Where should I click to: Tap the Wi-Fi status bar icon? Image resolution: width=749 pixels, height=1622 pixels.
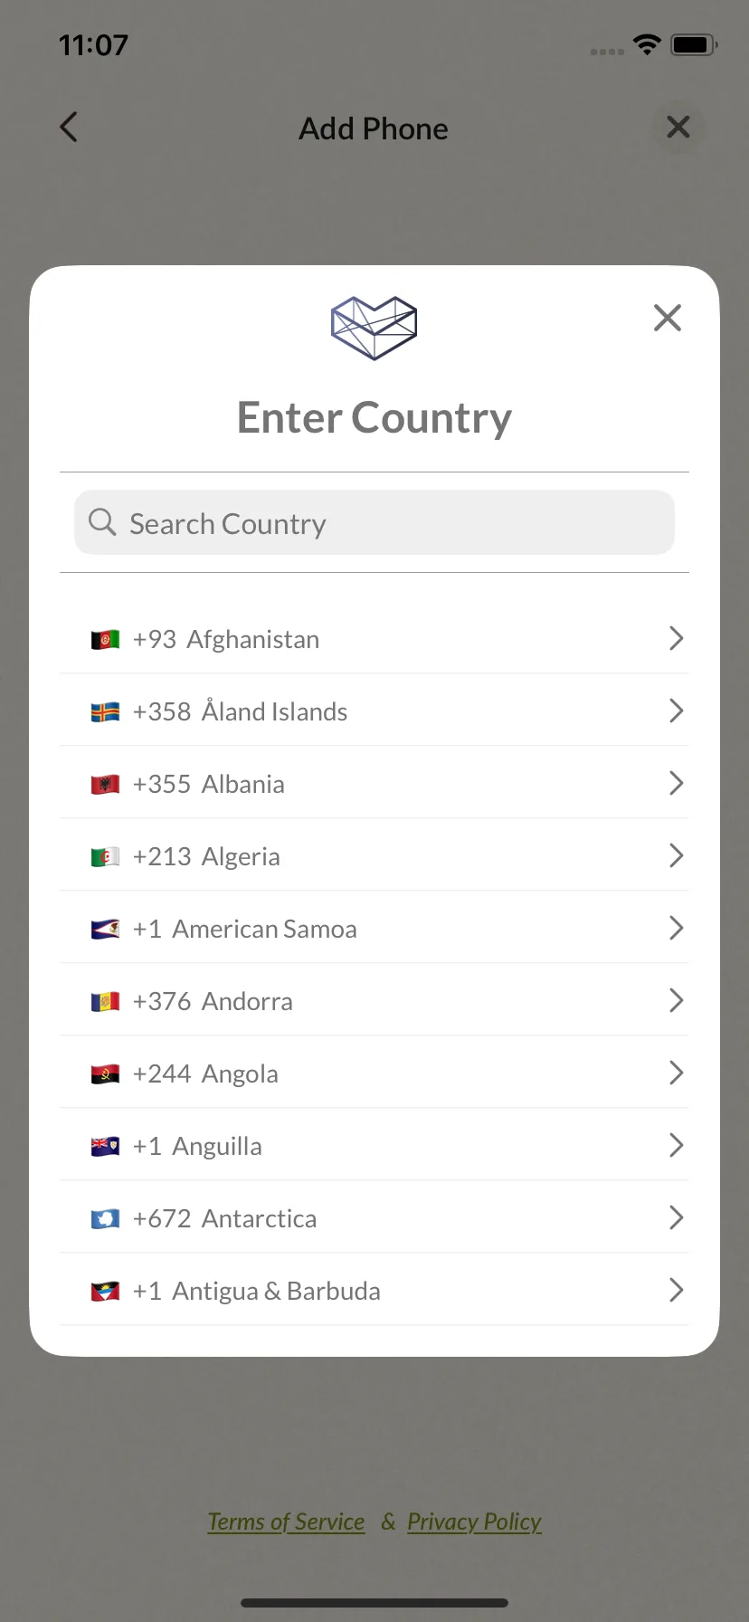tap(647, 44)
